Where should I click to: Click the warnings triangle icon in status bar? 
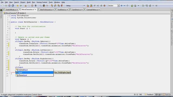pos(159,95)
